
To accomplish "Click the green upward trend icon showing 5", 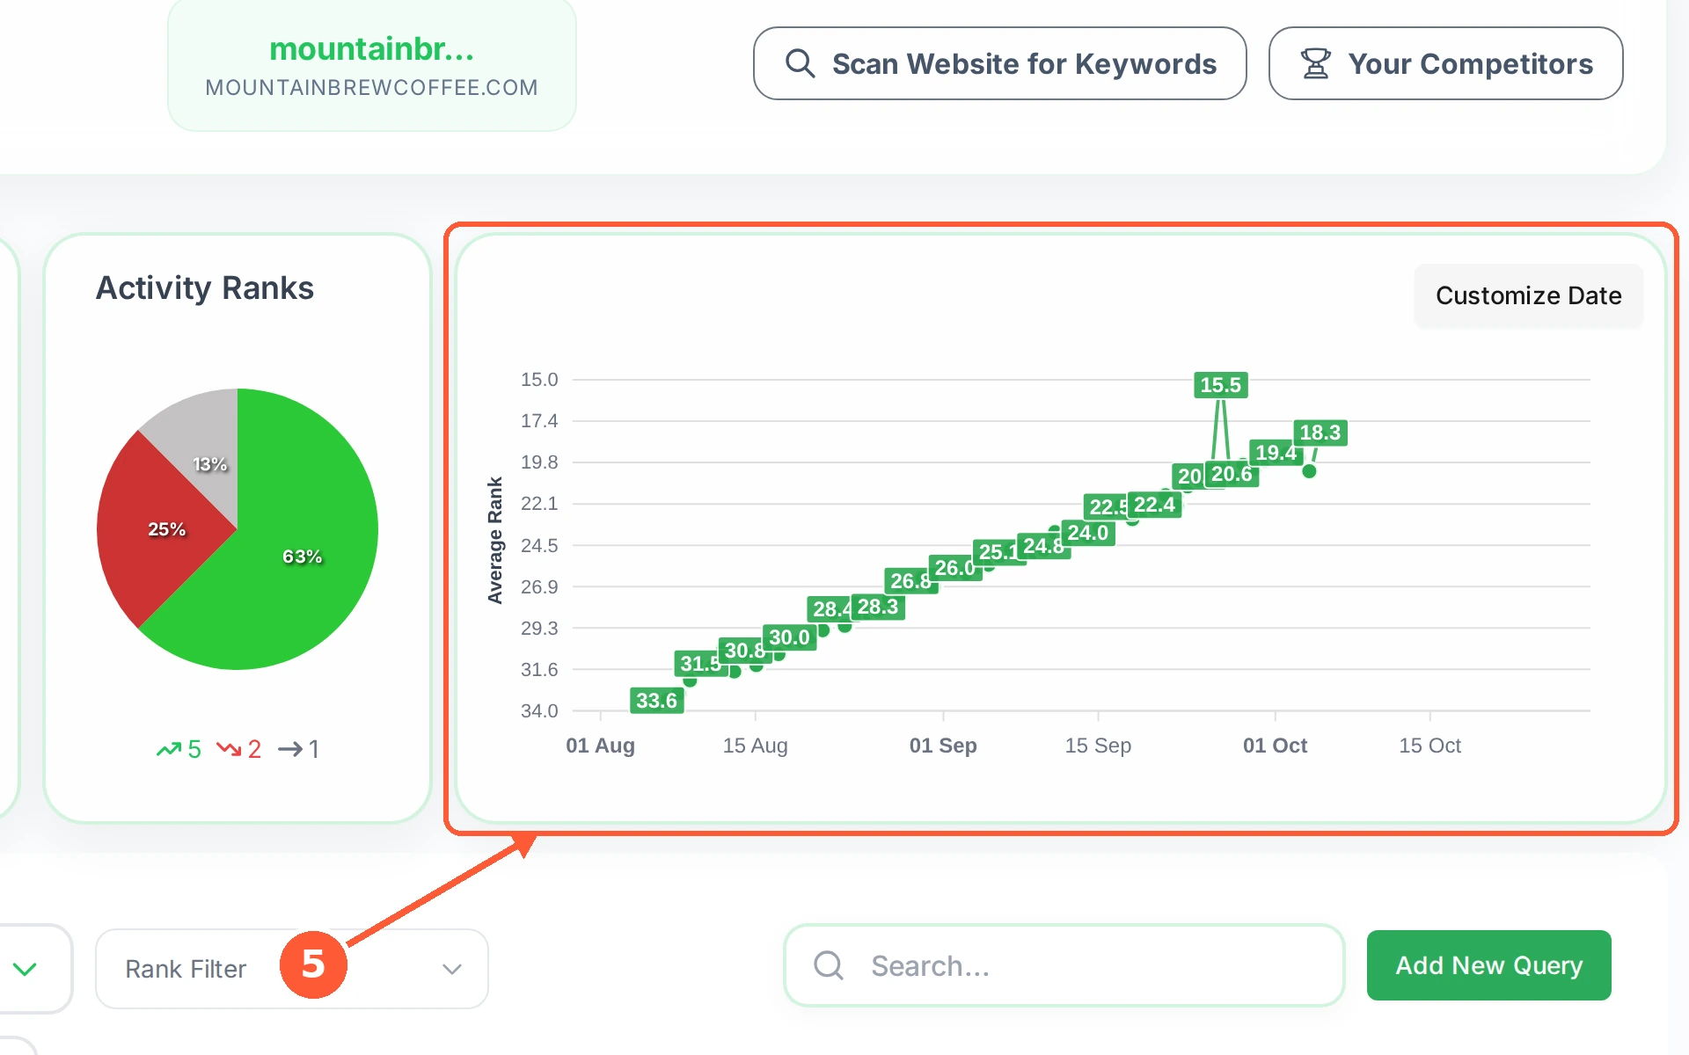I will point(168,749).
